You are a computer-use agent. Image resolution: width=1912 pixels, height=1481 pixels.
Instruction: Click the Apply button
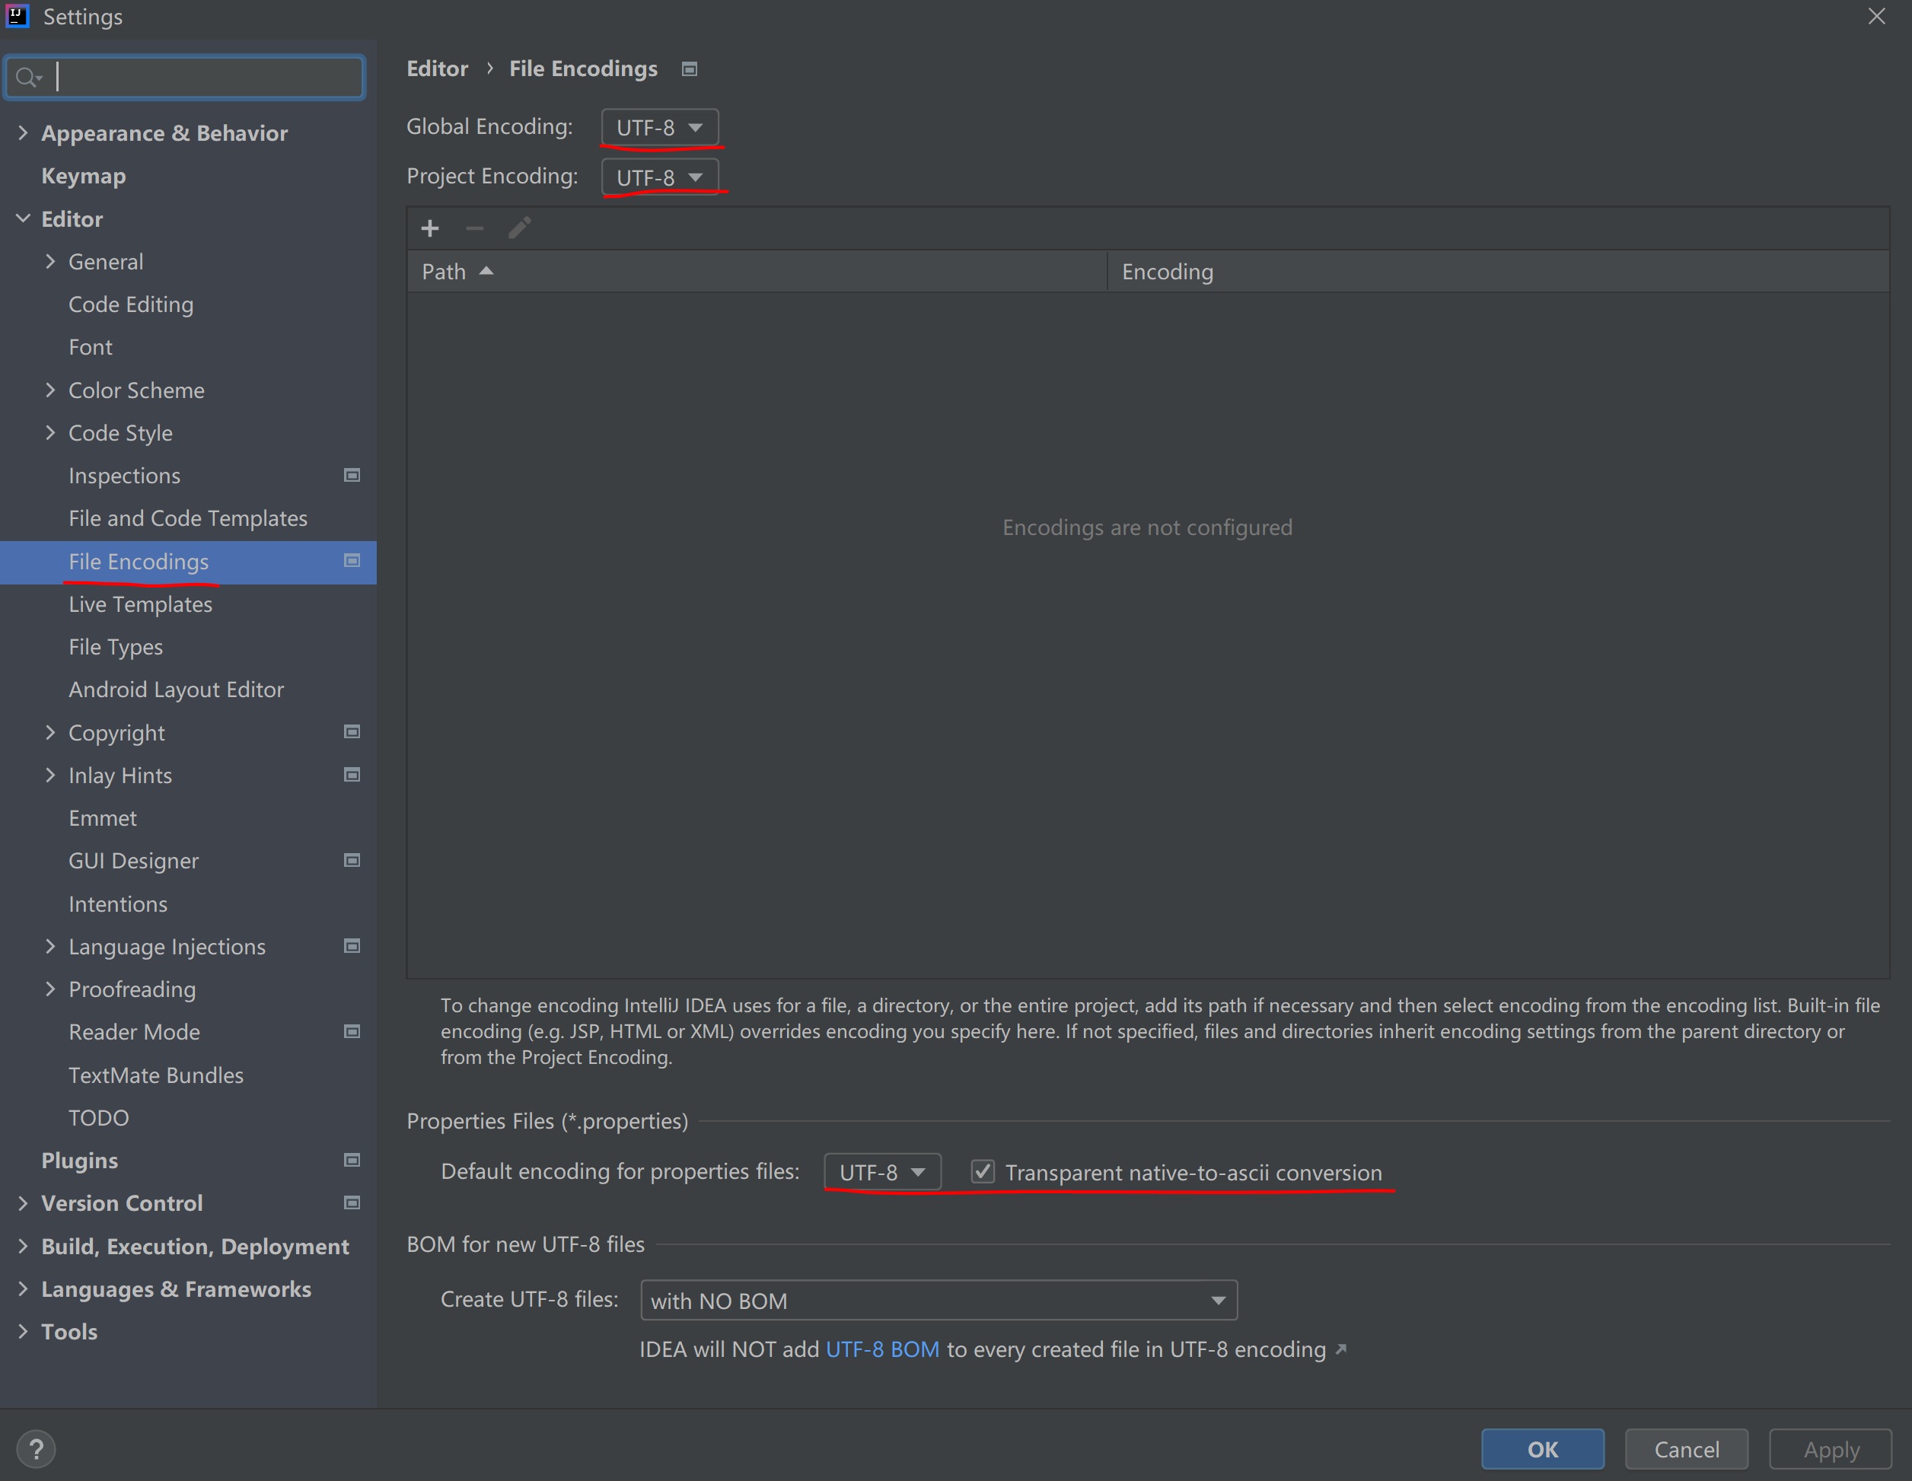tap(1831, 1450)
